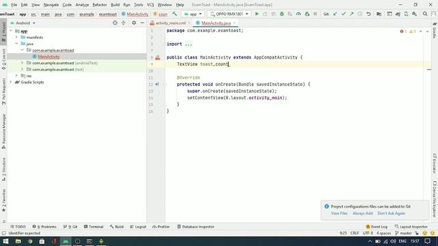Screen dimensions: 438x246
Task: Expand the res folder
Action: click(x=16, y=76)
